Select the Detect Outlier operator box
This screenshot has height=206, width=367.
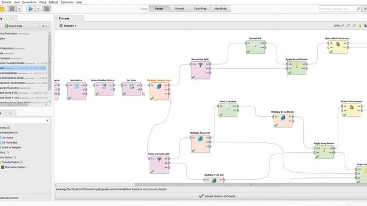pyautogui.click(x=104, y=89)
